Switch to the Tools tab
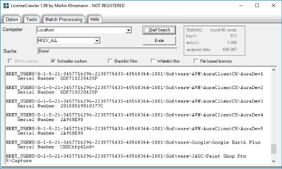 click(x=31, y=19)
